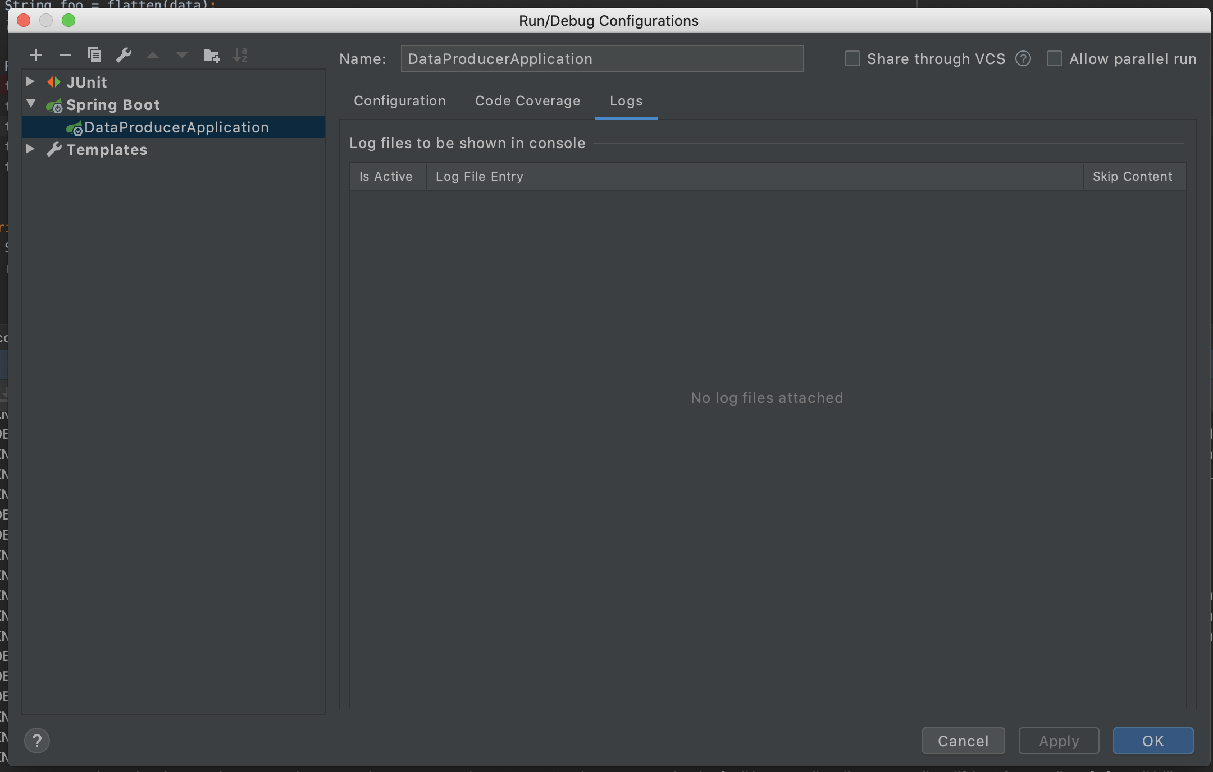Click the Skip Content column header
Image resolution: width=1213 pixels, height=772 pixels.
coord(1134,176)
